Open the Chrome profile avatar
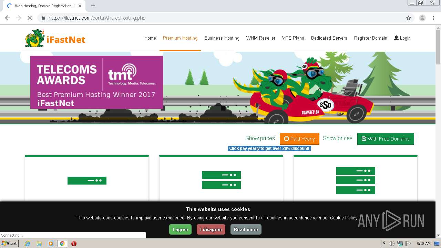Image resolution: width=441 pixels, height=248 pixels. [422, 18]
